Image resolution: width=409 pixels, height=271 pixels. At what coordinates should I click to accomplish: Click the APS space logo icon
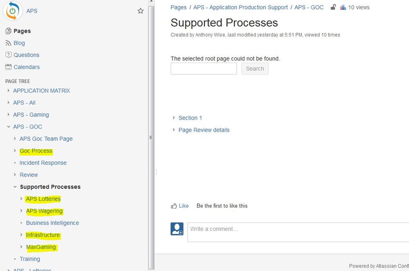tap(13, 11)
